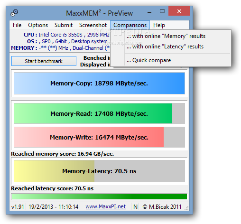Click the Memory-Copy result bar
This screenshot has width=241, height=224.
pos(99,84)
